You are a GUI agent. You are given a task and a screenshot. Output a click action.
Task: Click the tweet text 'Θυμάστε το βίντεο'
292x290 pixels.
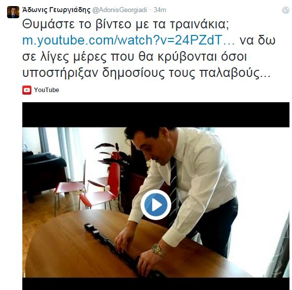point(77,24)
